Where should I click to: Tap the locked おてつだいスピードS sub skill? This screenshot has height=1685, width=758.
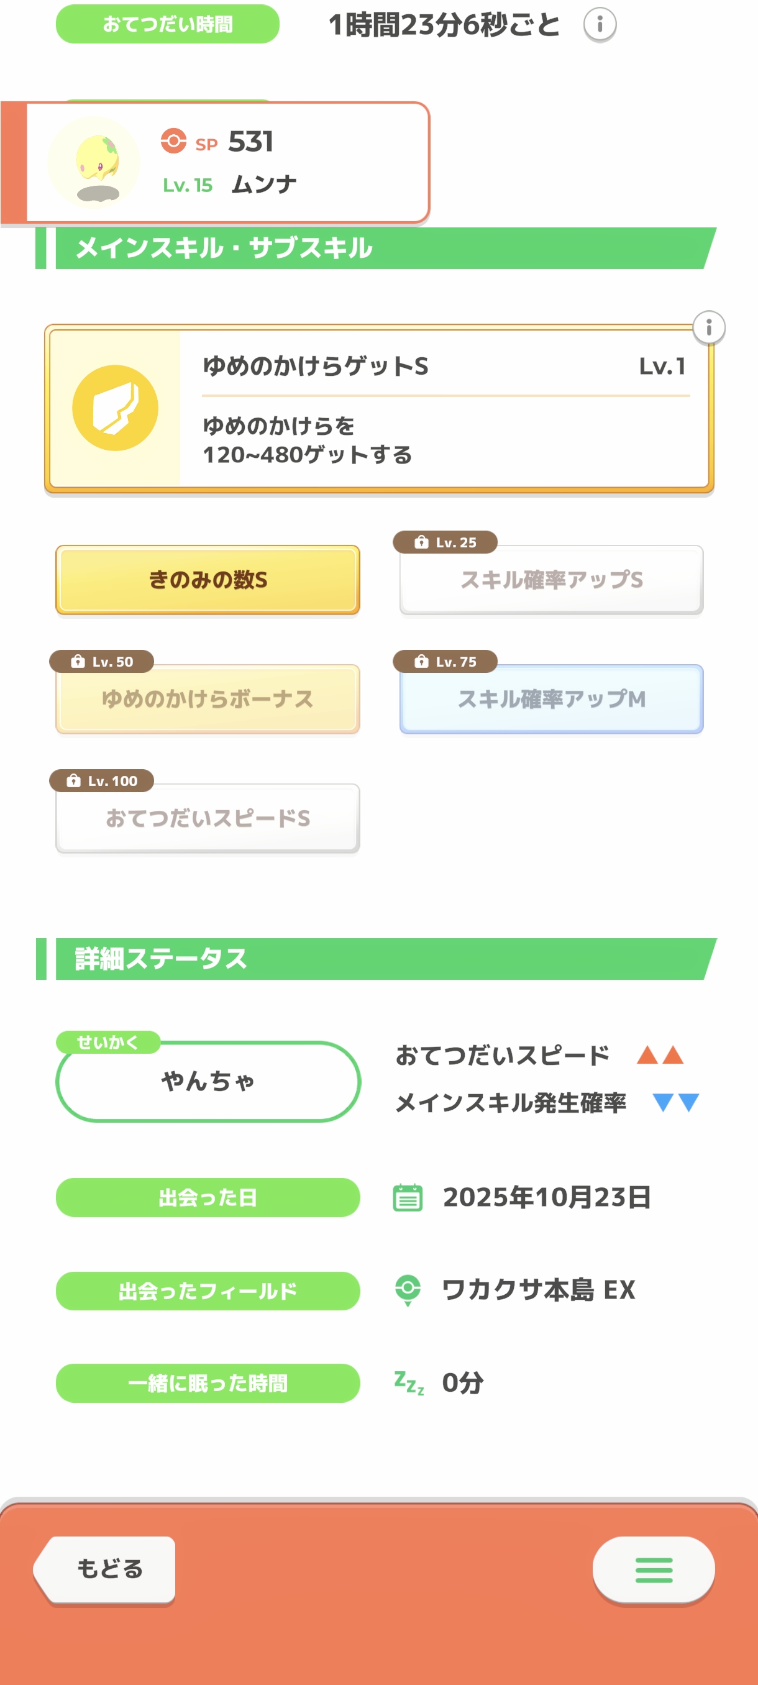click(208, 818)
